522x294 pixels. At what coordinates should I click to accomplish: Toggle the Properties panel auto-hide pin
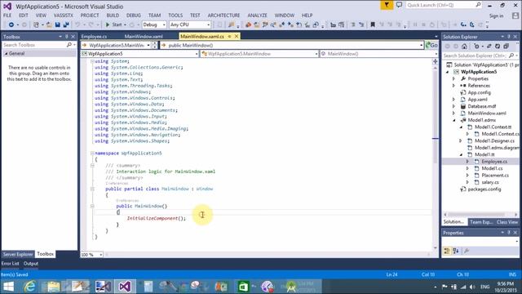coord(509,233)
